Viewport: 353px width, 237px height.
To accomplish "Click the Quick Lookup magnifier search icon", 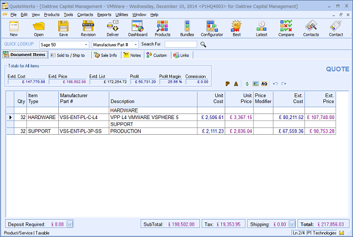I will coord(203,44).
